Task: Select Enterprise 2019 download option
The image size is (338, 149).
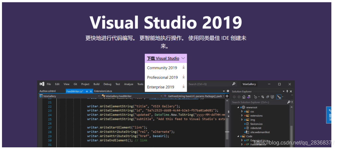Action: 166,87
